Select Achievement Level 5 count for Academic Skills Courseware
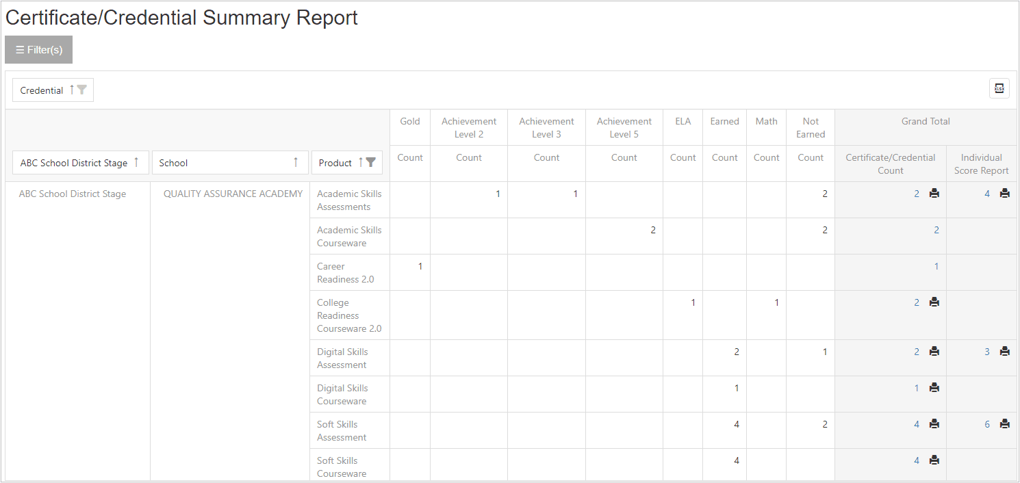 pyautogui.click(x=653, y=230)
